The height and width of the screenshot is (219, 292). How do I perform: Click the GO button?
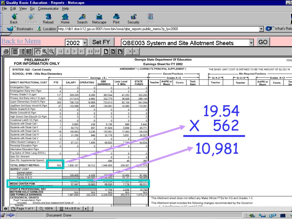tap(263, 42)
